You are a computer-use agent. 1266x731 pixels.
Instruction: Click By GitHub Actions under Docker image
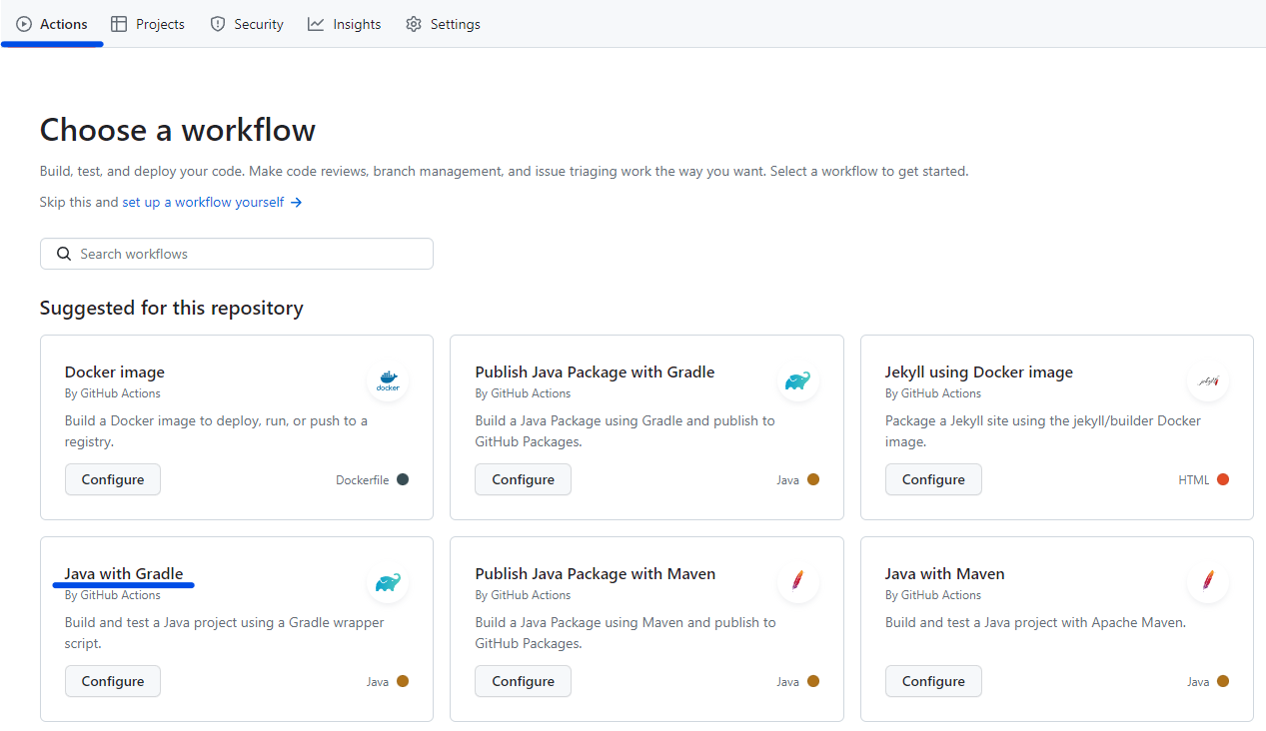[113, 393]
